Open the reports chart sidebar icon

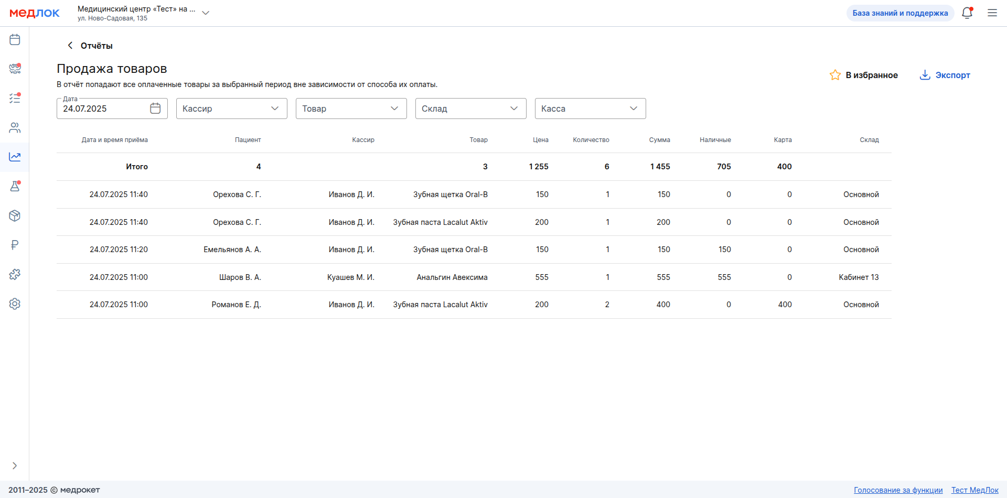point(15,157)
